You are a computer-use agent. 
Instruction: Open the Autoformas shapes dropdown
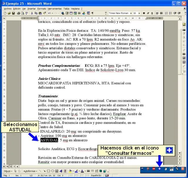click(x=30, y=171)
